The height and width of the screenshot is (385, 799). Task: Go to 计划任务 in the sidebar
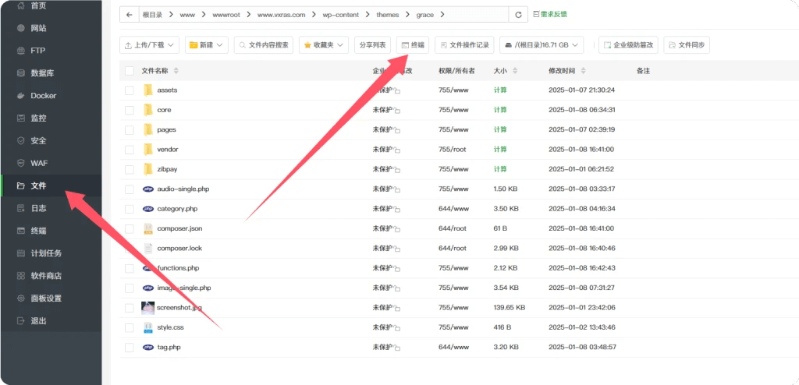(x=46, y=253)
